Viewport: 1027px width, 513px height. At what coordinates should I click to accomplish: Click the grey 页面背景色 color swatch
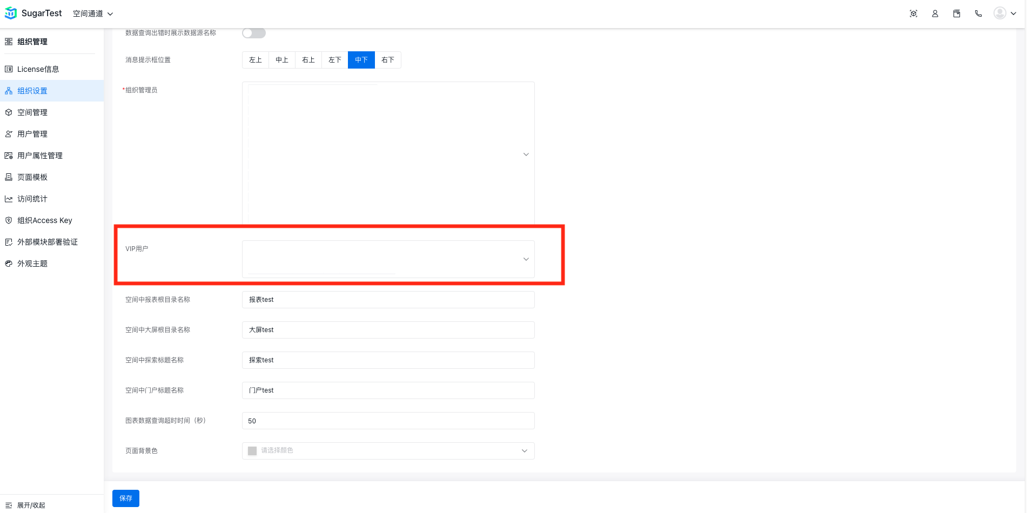point(252,451)
